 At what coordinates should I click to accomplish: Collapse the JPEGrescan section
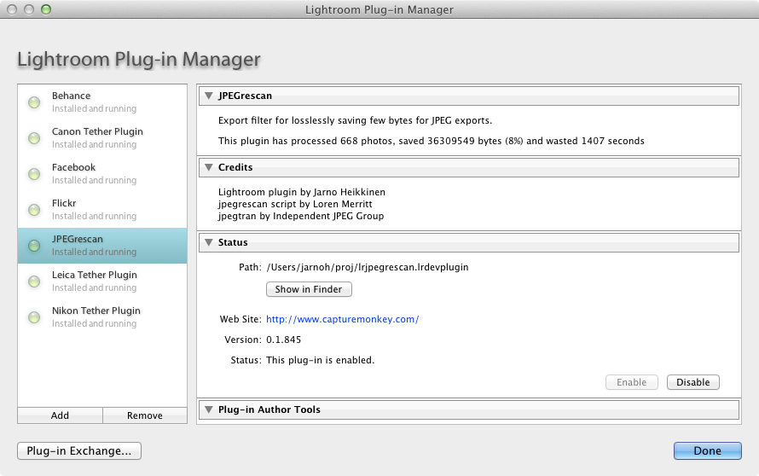click(209, 96)
